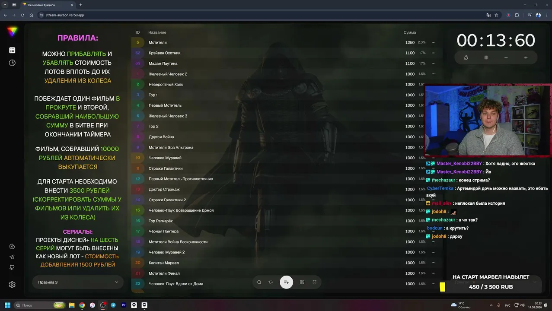Open three-dot menu for Чёрная Пантера row
Screen dimensions: 552x311
[x=434, y=231]
